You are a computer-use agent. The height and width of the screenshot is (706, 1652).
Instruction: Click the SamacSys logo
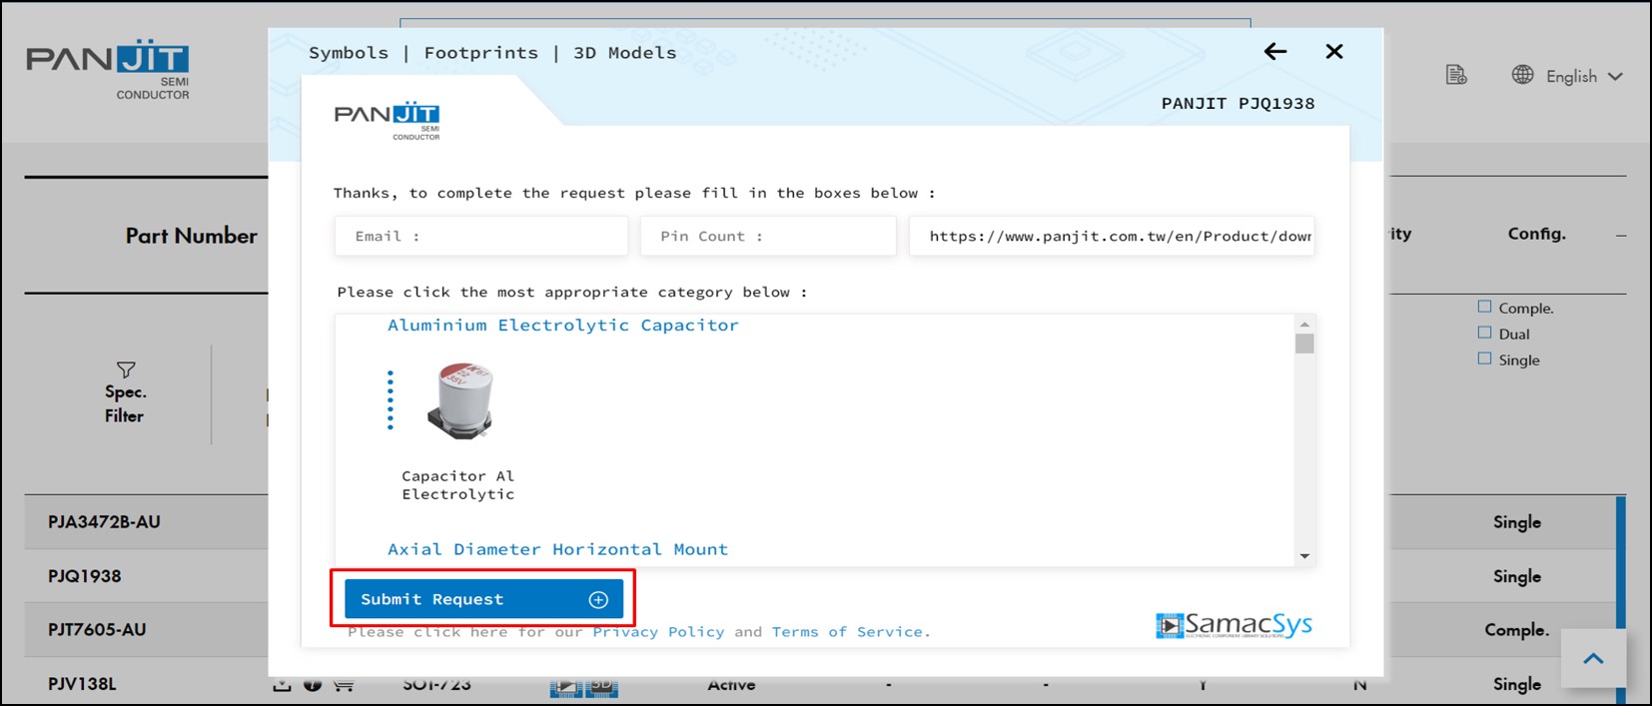tap(1234, 625)
